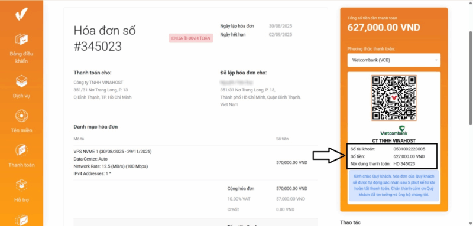Click the Viet Nam country line
Screen dimensions: 473x226
[229, 104]
